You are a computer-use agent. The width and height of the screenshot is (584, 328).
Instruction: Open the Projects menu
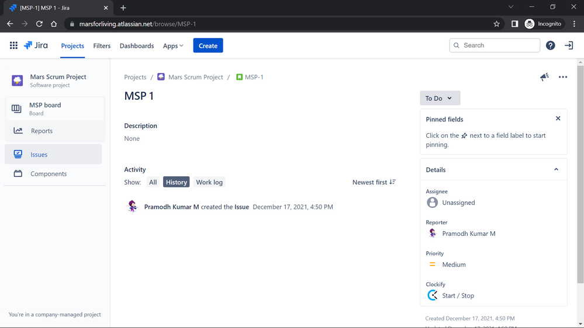72,46
